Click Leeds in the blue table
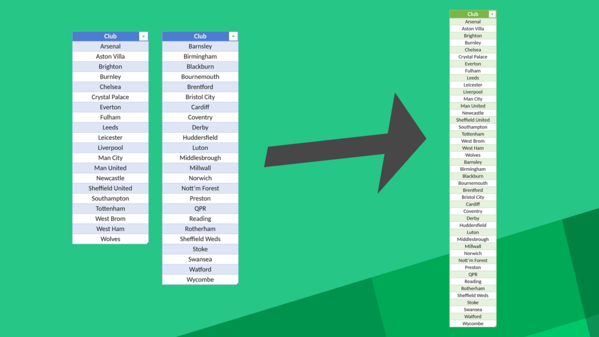Viewport: 599px width, 337px height. (x=111, y=128)
